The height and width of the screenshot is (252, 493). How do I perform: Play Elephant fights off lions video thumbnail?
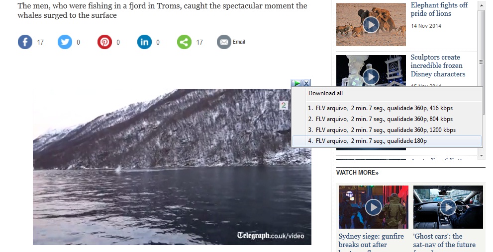coord(371,24)
